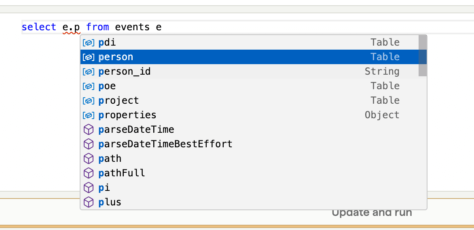This screenshot has width=474, height=230.
Task: Click the 'select' keyword in the editor
Action: pyautogui.click(x=39, y=27)
